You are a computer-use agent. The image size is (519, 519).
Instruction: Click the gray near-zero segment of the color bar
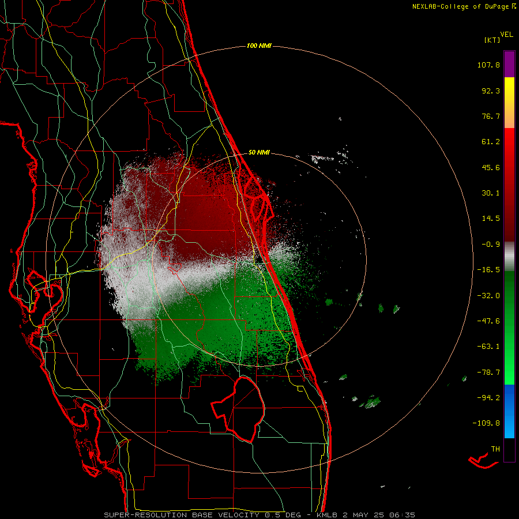click(509, 257)
